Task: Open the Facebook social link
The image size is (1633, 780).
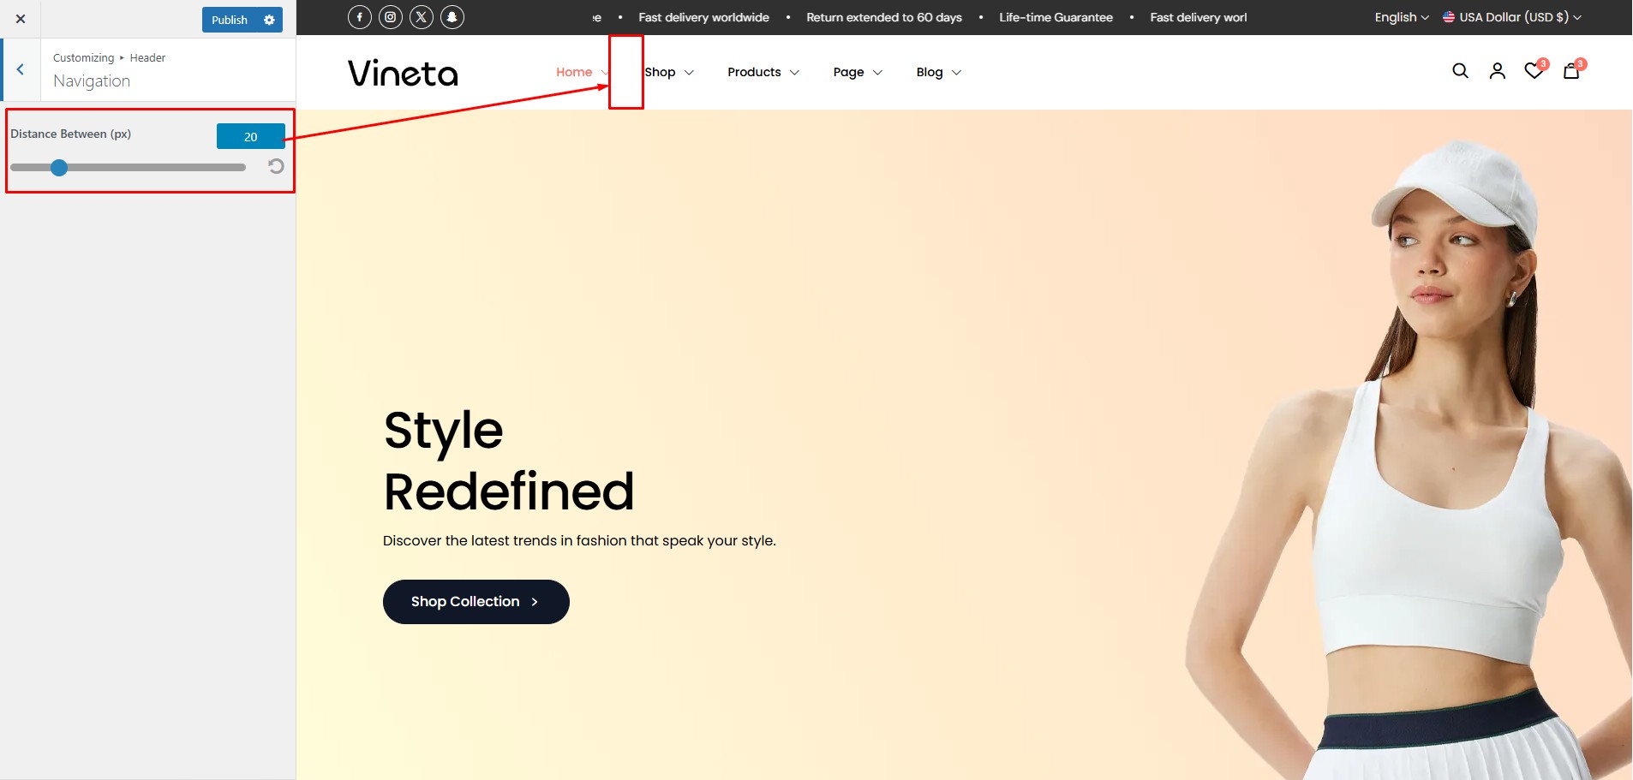Action: coord(360,17)
